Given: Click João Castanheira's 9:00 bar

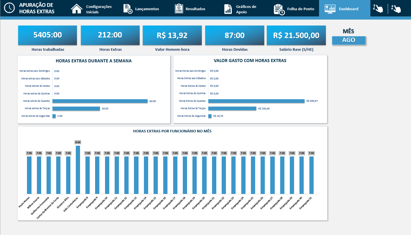Looking at the screenshot, I should [78, 170].
